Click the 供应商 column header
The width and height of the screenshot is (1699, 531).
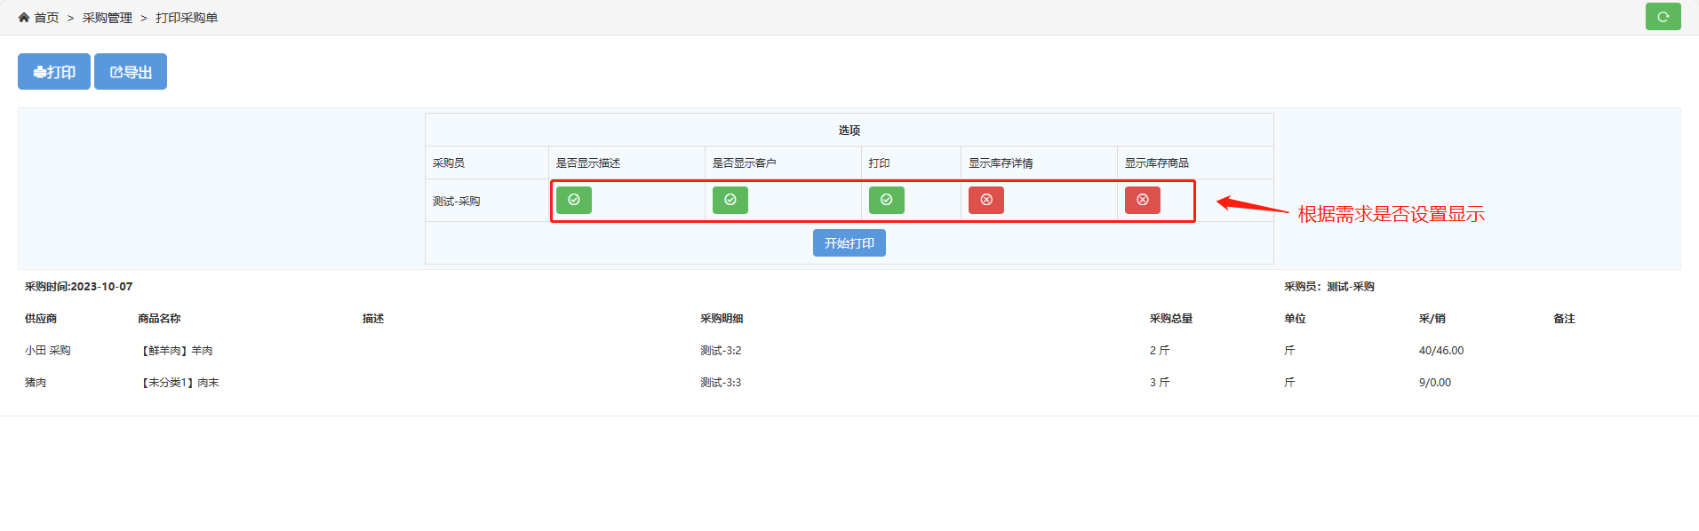tap(41, 319)
